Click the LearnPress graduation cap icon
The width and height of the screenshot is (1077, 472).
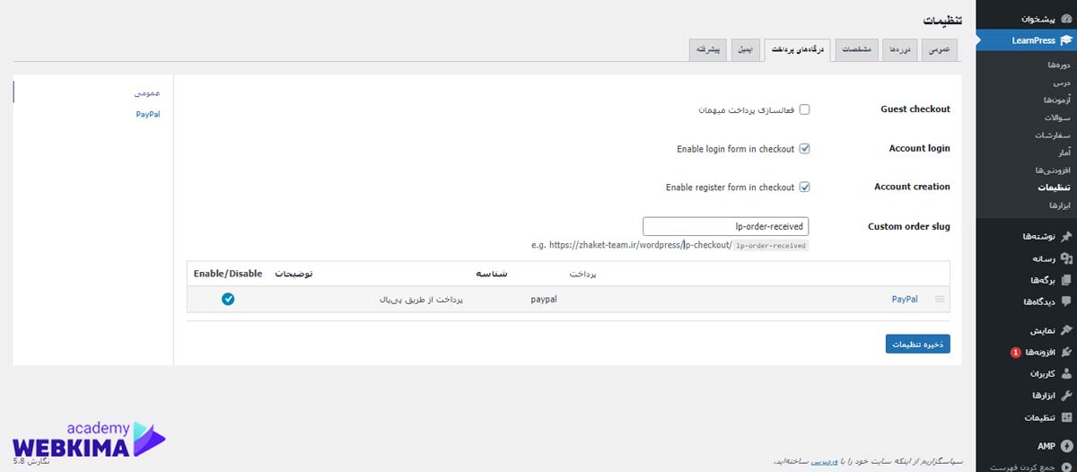1065,40
